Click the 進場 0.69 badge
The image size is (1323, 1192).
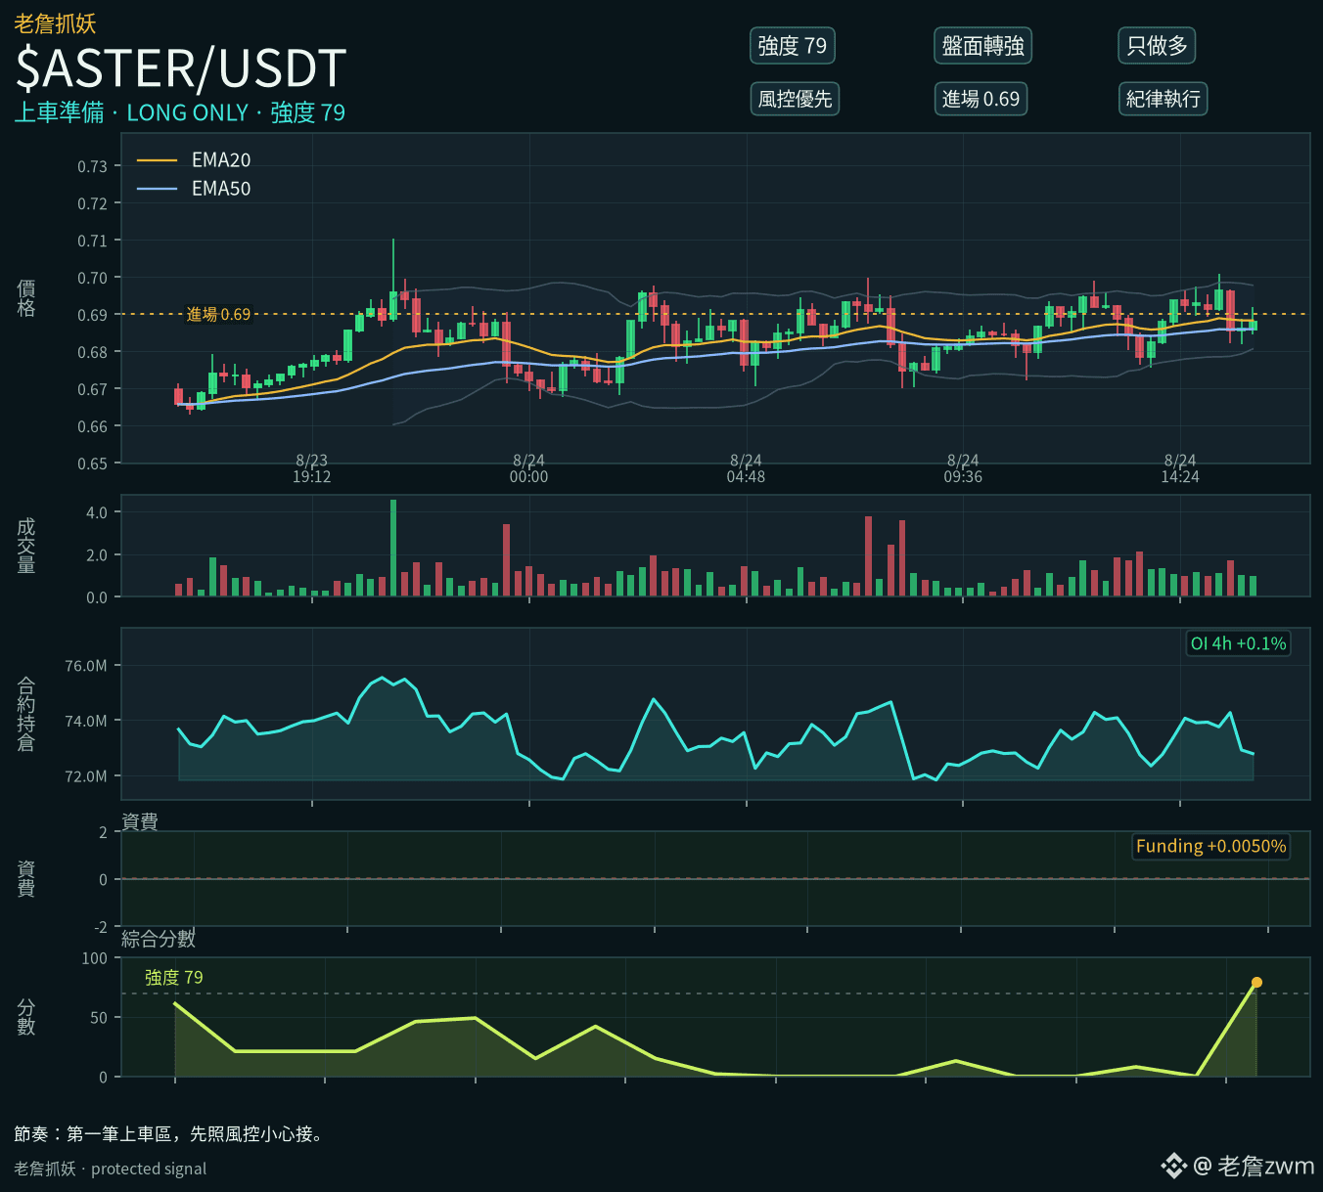981,99
